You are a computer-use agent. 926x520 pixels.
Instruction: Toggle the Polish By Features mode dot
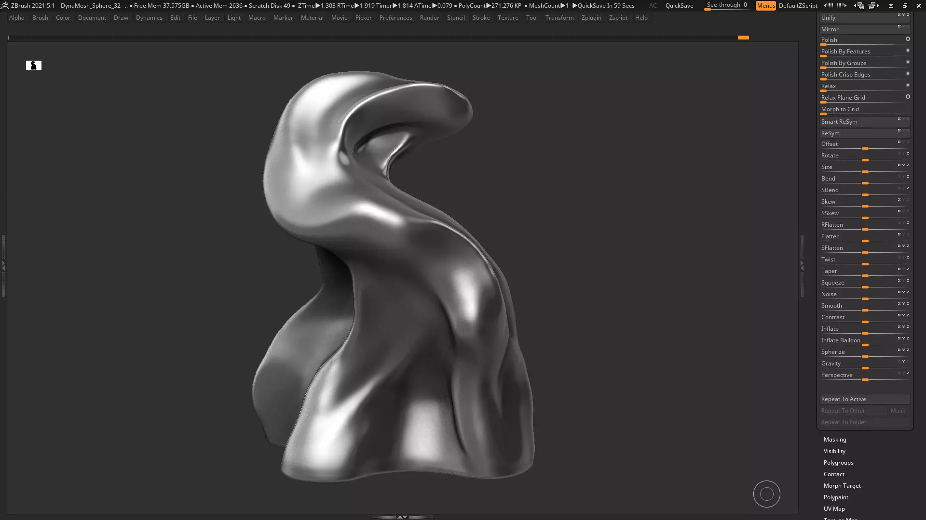908,51
